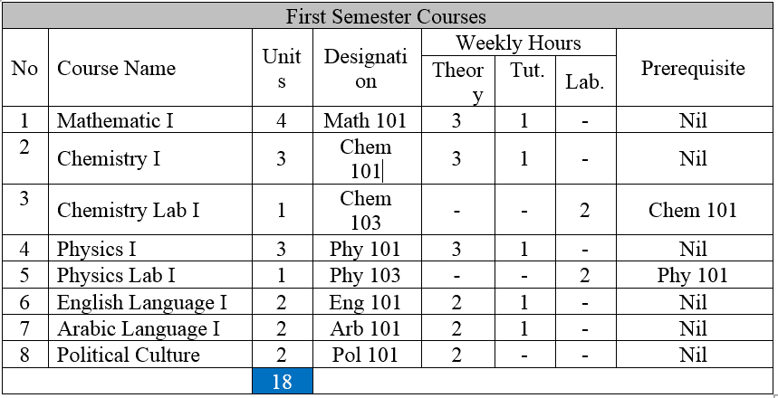Click the Eng 101 designation cell
Screen dimensions: 778x398
(x=365, y=302)
